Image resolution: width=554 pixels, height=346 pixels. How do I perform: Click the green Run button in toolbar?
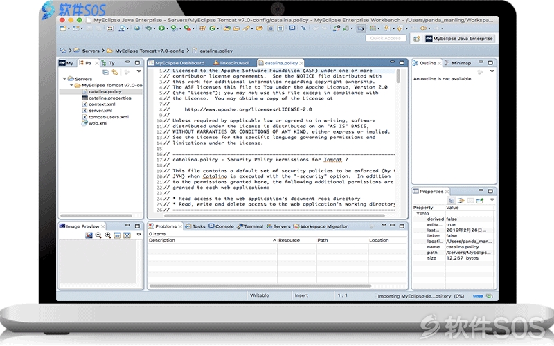pos(161,28)
